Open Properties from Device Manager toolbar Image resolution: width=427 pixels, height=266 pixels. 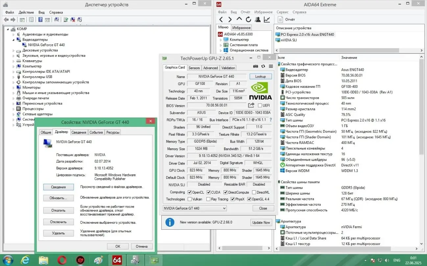(x=31, y=20)
